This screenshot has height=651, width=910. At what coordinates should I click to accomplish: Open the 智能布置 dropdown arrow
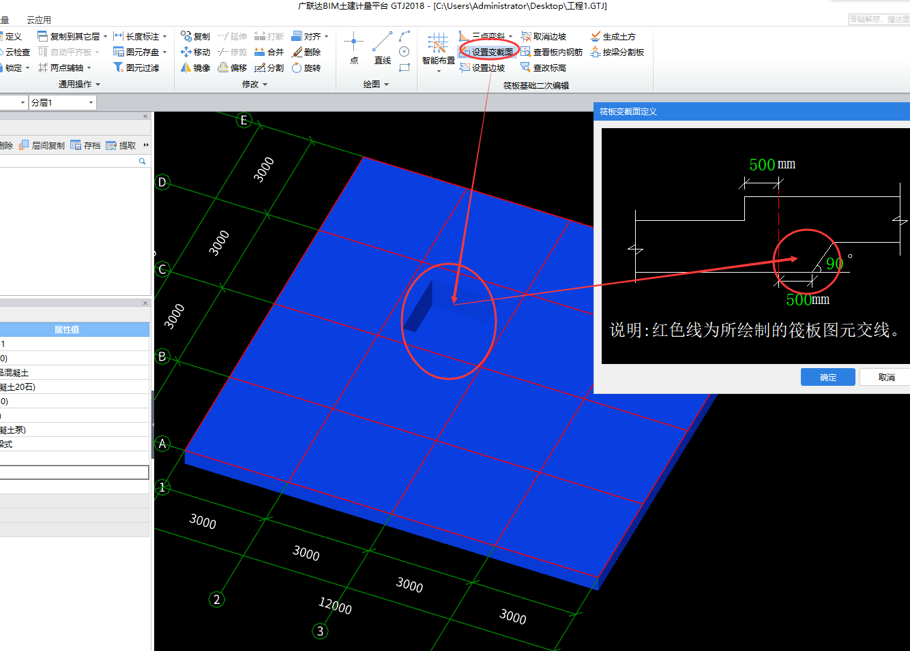tap(439, 71)
